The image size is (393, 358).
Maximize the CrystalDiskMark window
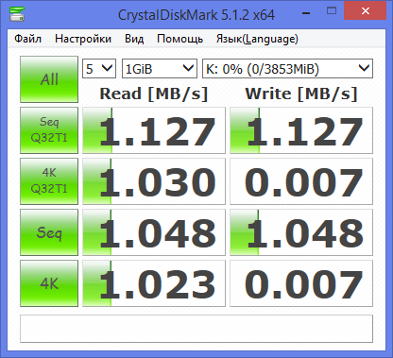tap(332, 11)
